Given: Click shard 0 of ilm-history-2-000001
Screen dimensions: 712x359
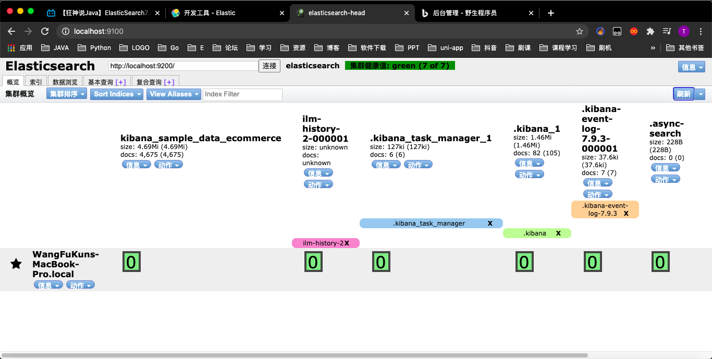Looking at the screenshot, I should coord(313,262).
